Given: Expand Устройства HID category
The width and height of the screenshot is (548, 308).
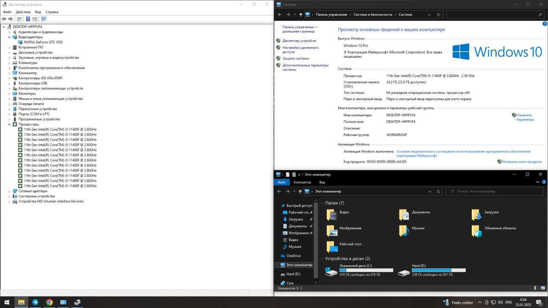Looking at the screenshot, I should tap(9, 201).
